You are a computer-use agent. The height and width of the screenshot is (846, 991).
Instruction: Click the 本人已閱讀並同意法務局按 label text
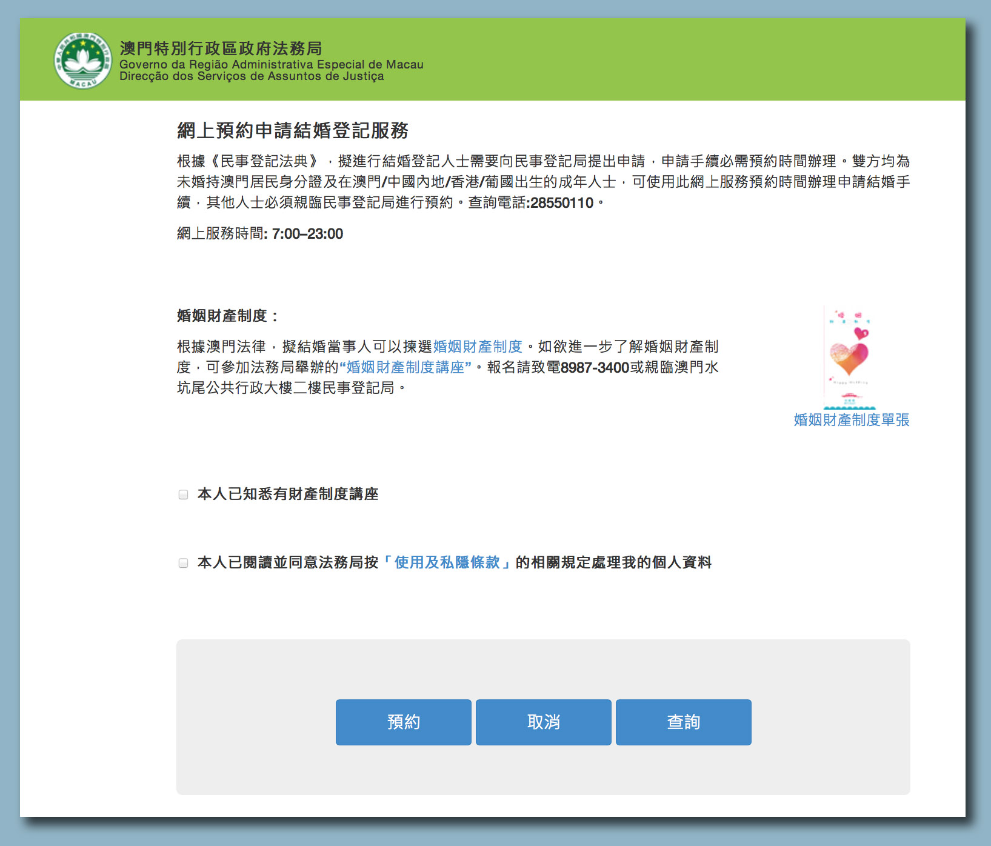coord(288,562)
